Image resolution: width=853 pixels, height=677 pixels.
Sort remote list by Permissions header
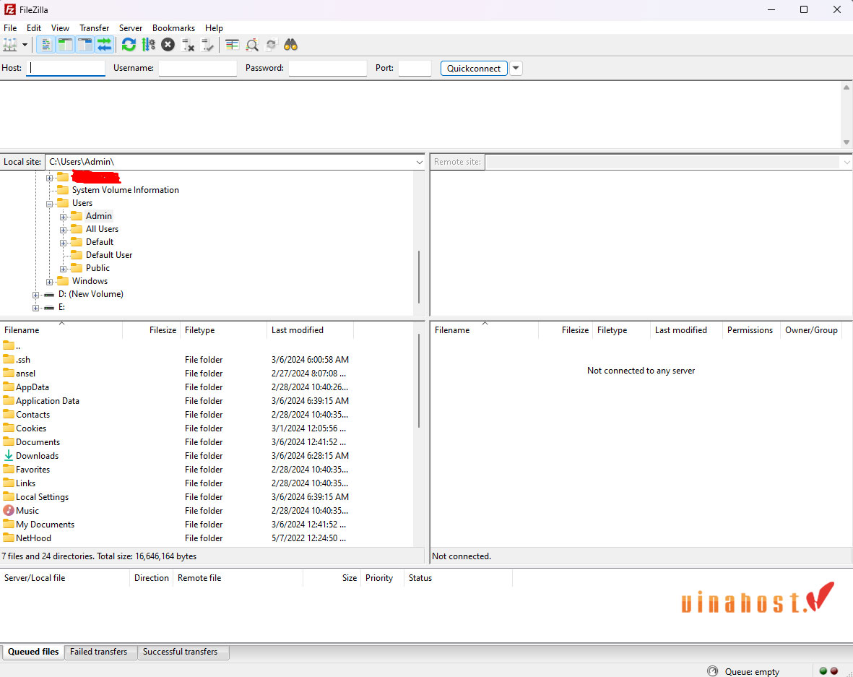(x=750, y=330)
